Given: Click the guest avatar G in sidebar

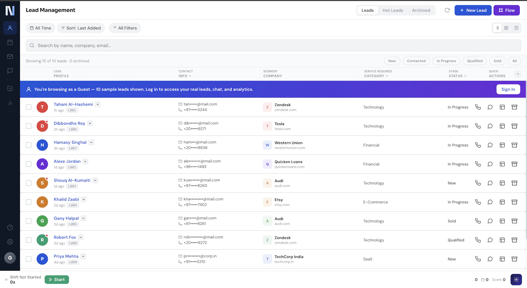Looking at the screenshot, I should (x=10, y=258).
